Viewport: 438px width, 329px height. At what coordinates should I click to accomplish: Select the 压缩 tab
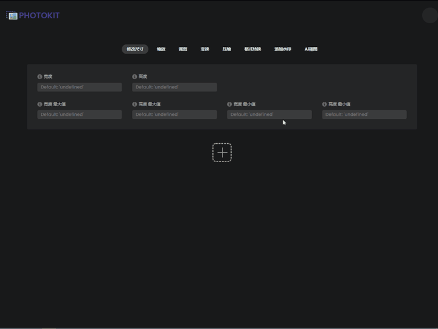coord(226,49)
